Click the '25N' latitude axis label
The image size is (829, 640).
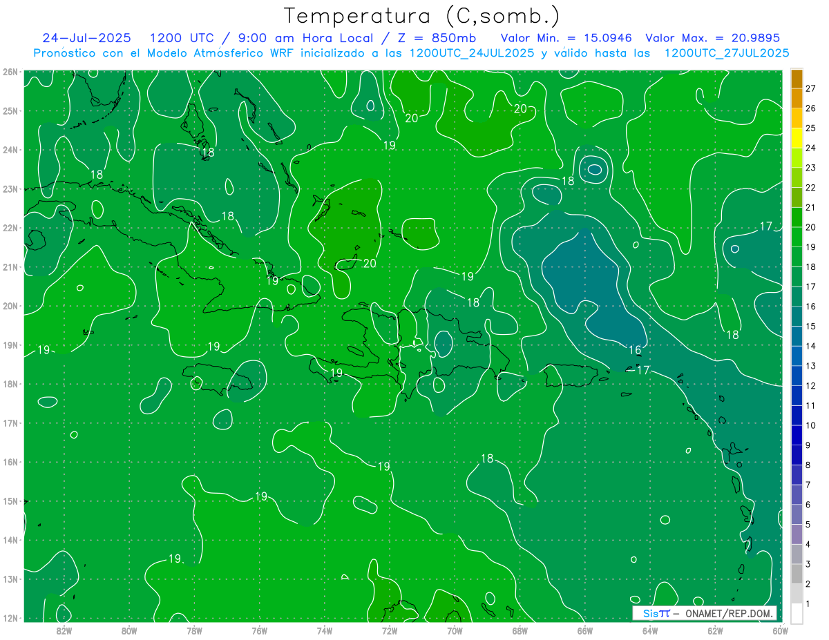(10, 110)
